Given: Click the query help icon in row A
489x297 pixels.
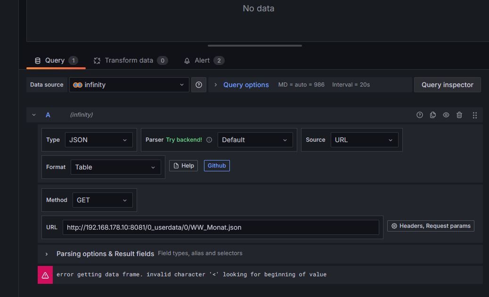Looking at the screenshot, I should pos(420,115).
